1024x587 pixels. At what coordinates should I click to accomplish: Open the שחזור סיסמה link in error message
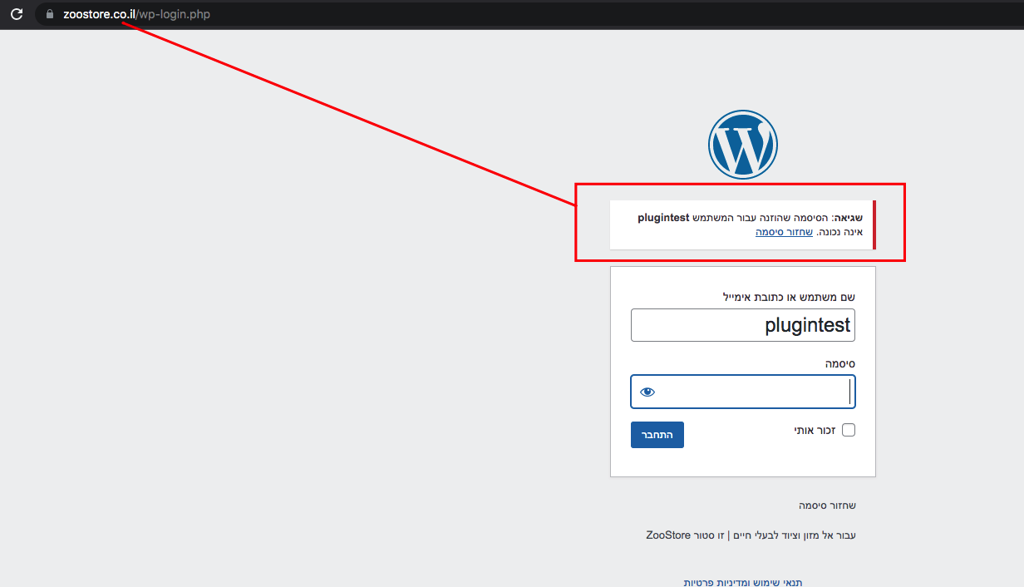click(x=784, y=232)
